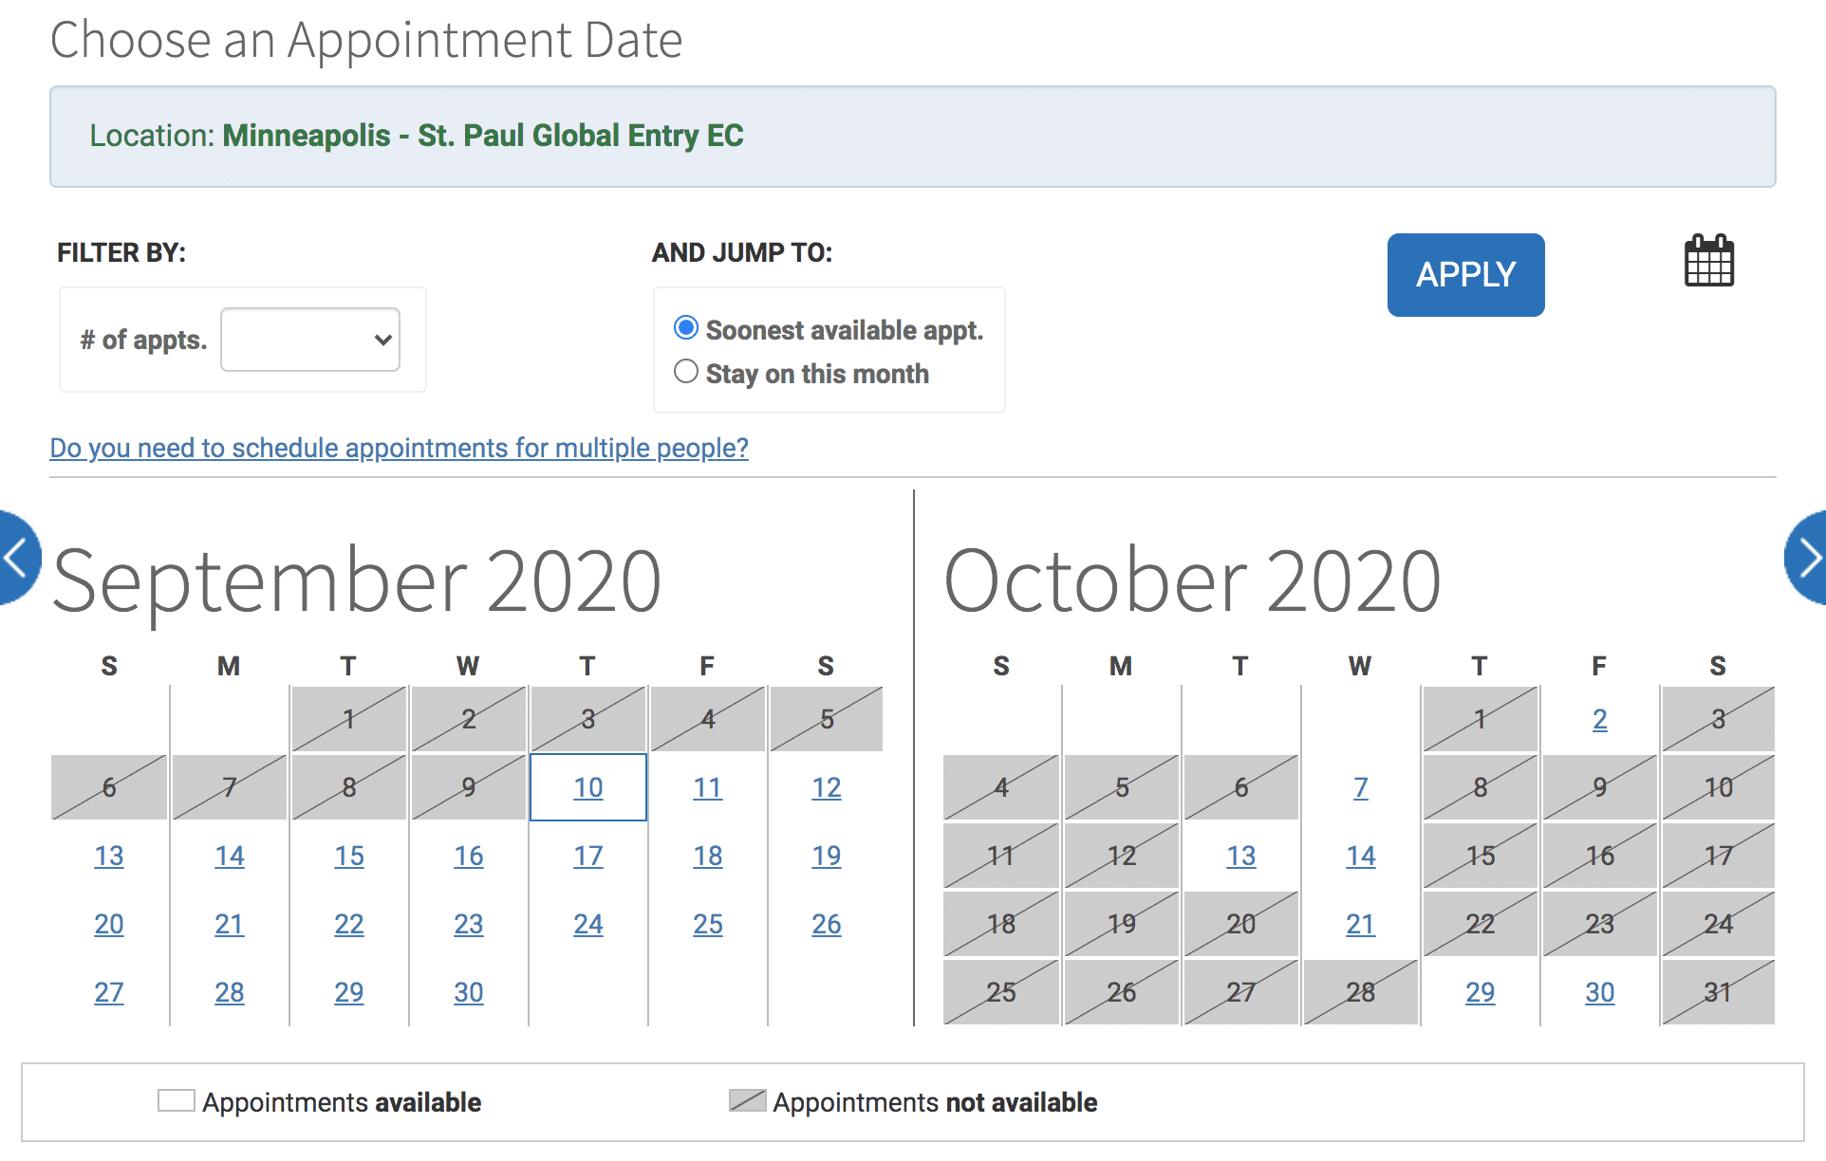This screenshot has height=1161, width=1826.
Task: Pick September 14 on the calendar
Action: tap(229, 855)
